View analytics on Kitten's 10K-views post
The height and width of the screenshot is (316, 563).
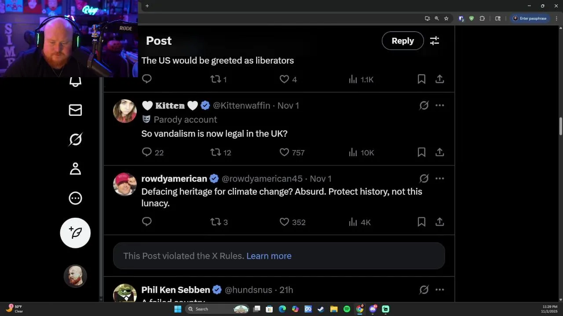click(361, 152)
